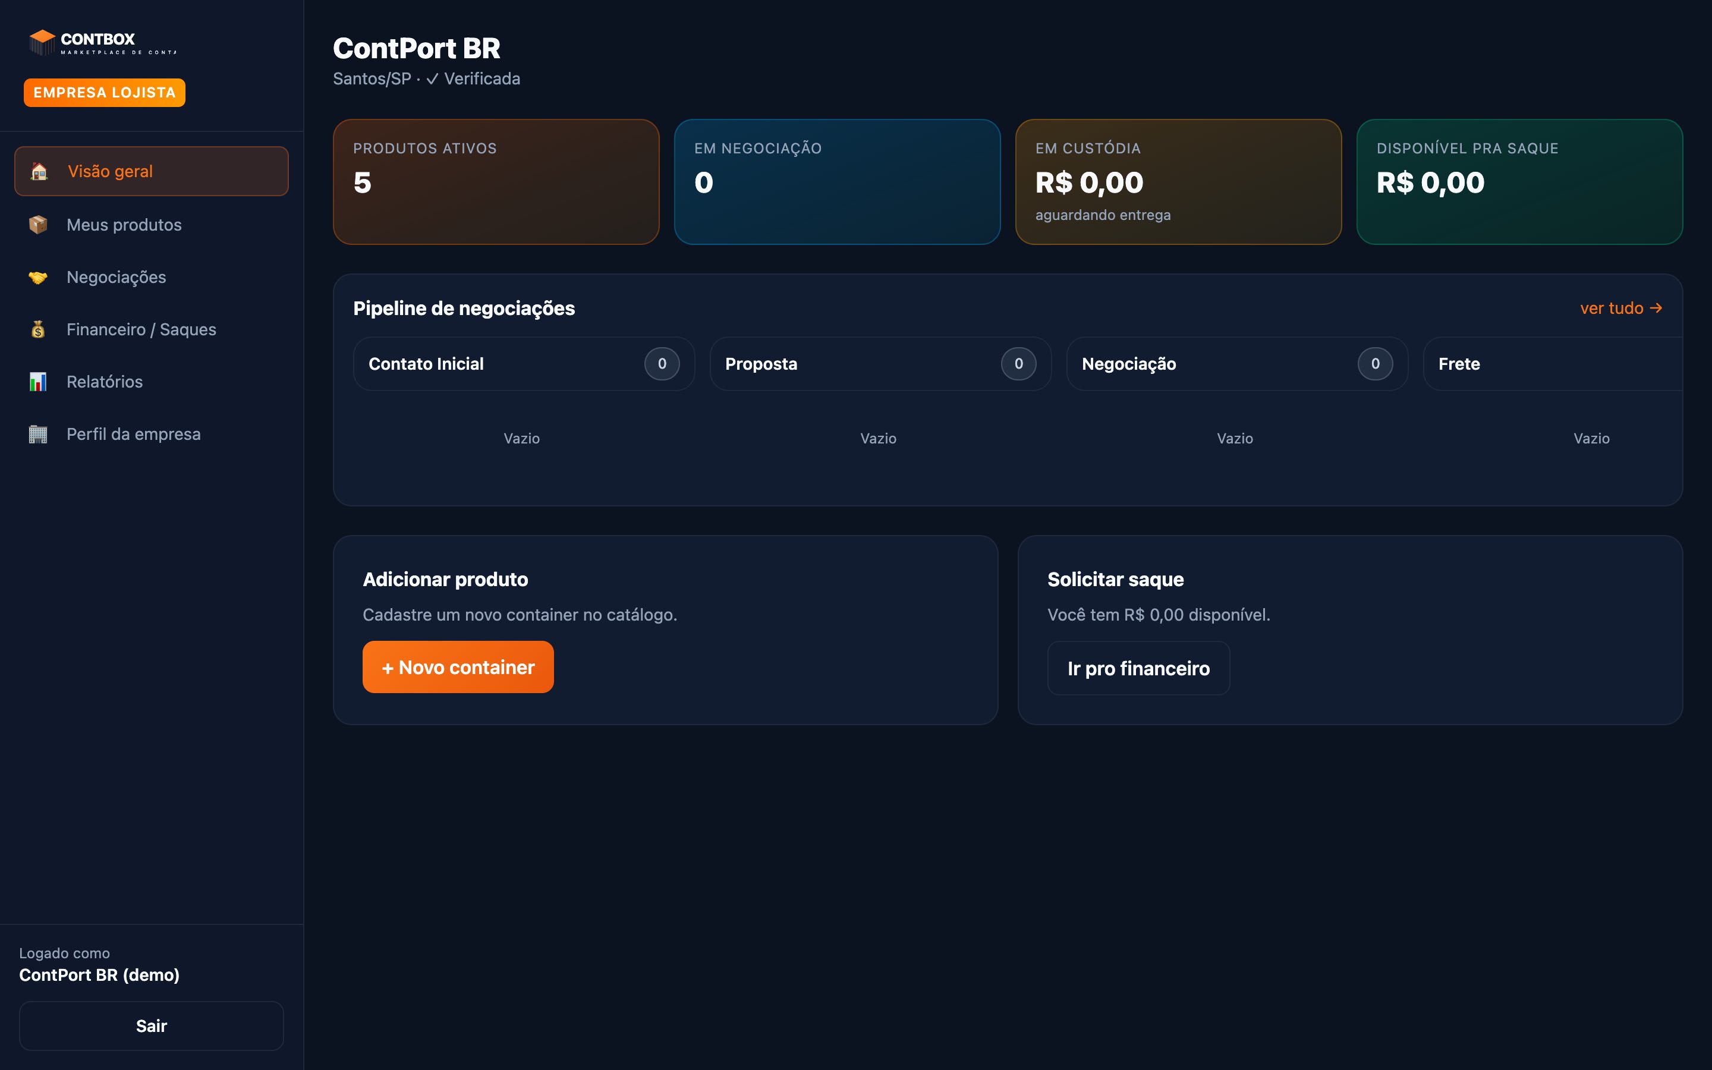Click the 'Logado como' label

click(x=64, y=953)
